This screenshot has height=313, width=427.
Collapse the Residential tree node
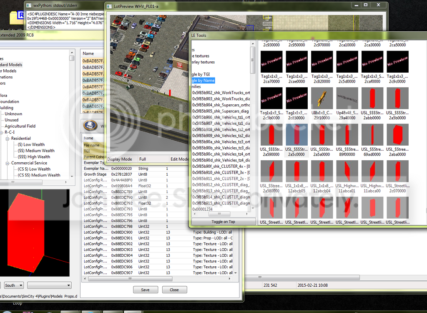(8, 139)
